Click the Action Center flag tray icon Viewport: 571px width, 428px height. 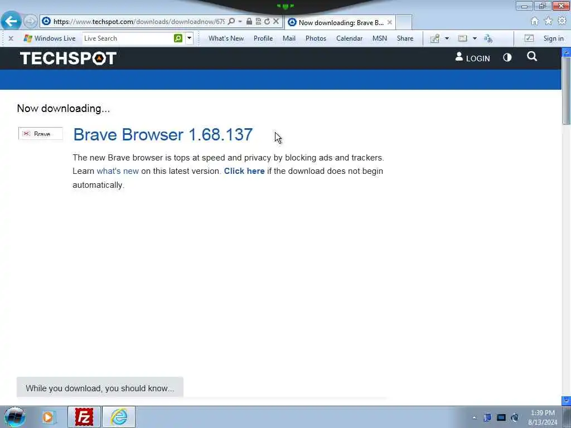[487, 417]
